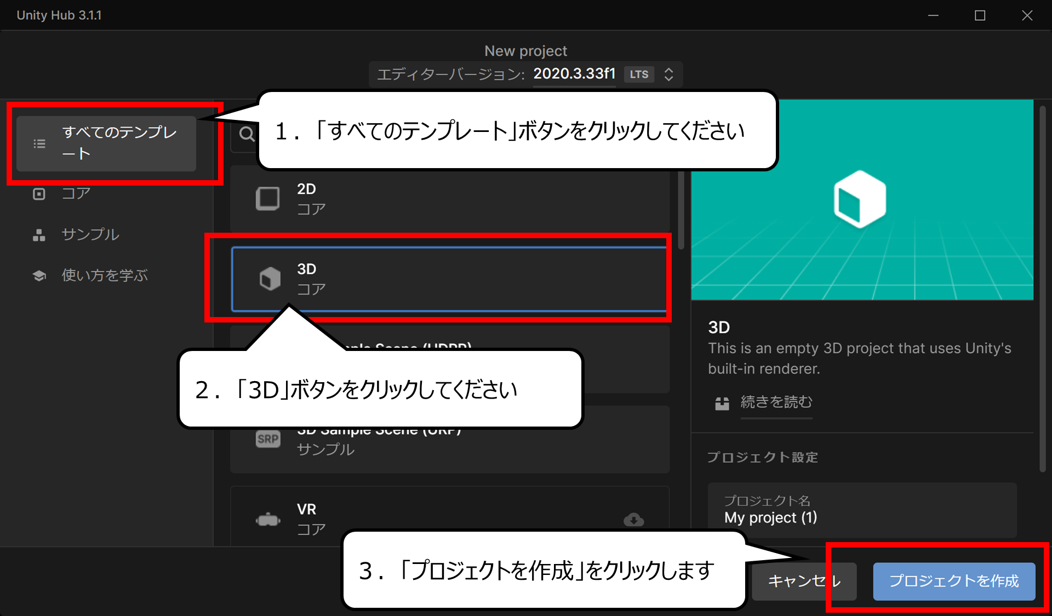Select the すべてのテンプレート category
The width and height of the screenshot is (1052, 616).
coord(106,143)
